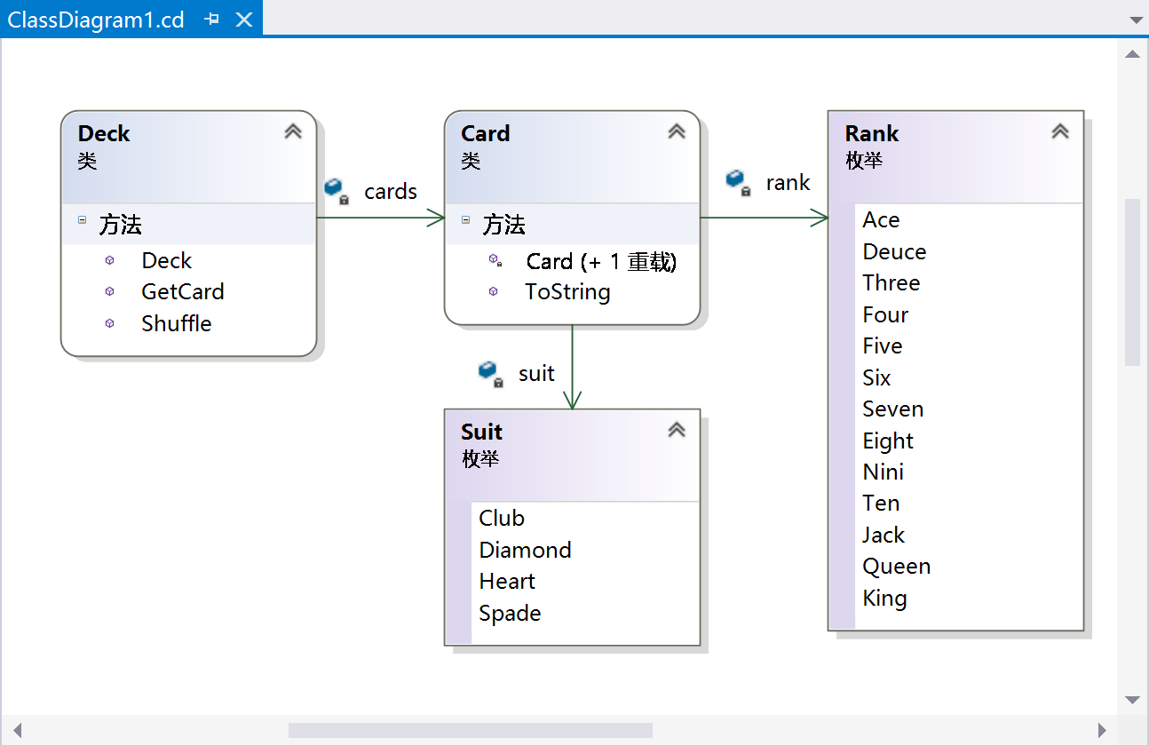Select the Jack enum member
The width and height of the screenshot is (1149, 746).
(x=884, y=535)
